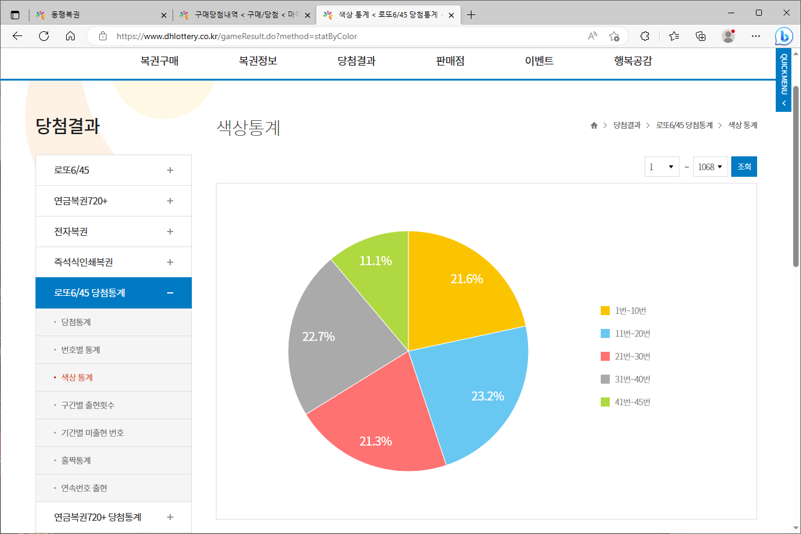
Task: Click the red 21번~30번 legend swatch
Action: coord(605,356)
